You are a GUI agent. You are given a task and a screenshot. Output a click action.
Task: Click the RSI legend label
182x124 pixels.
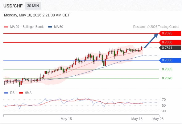click(13, 93)
